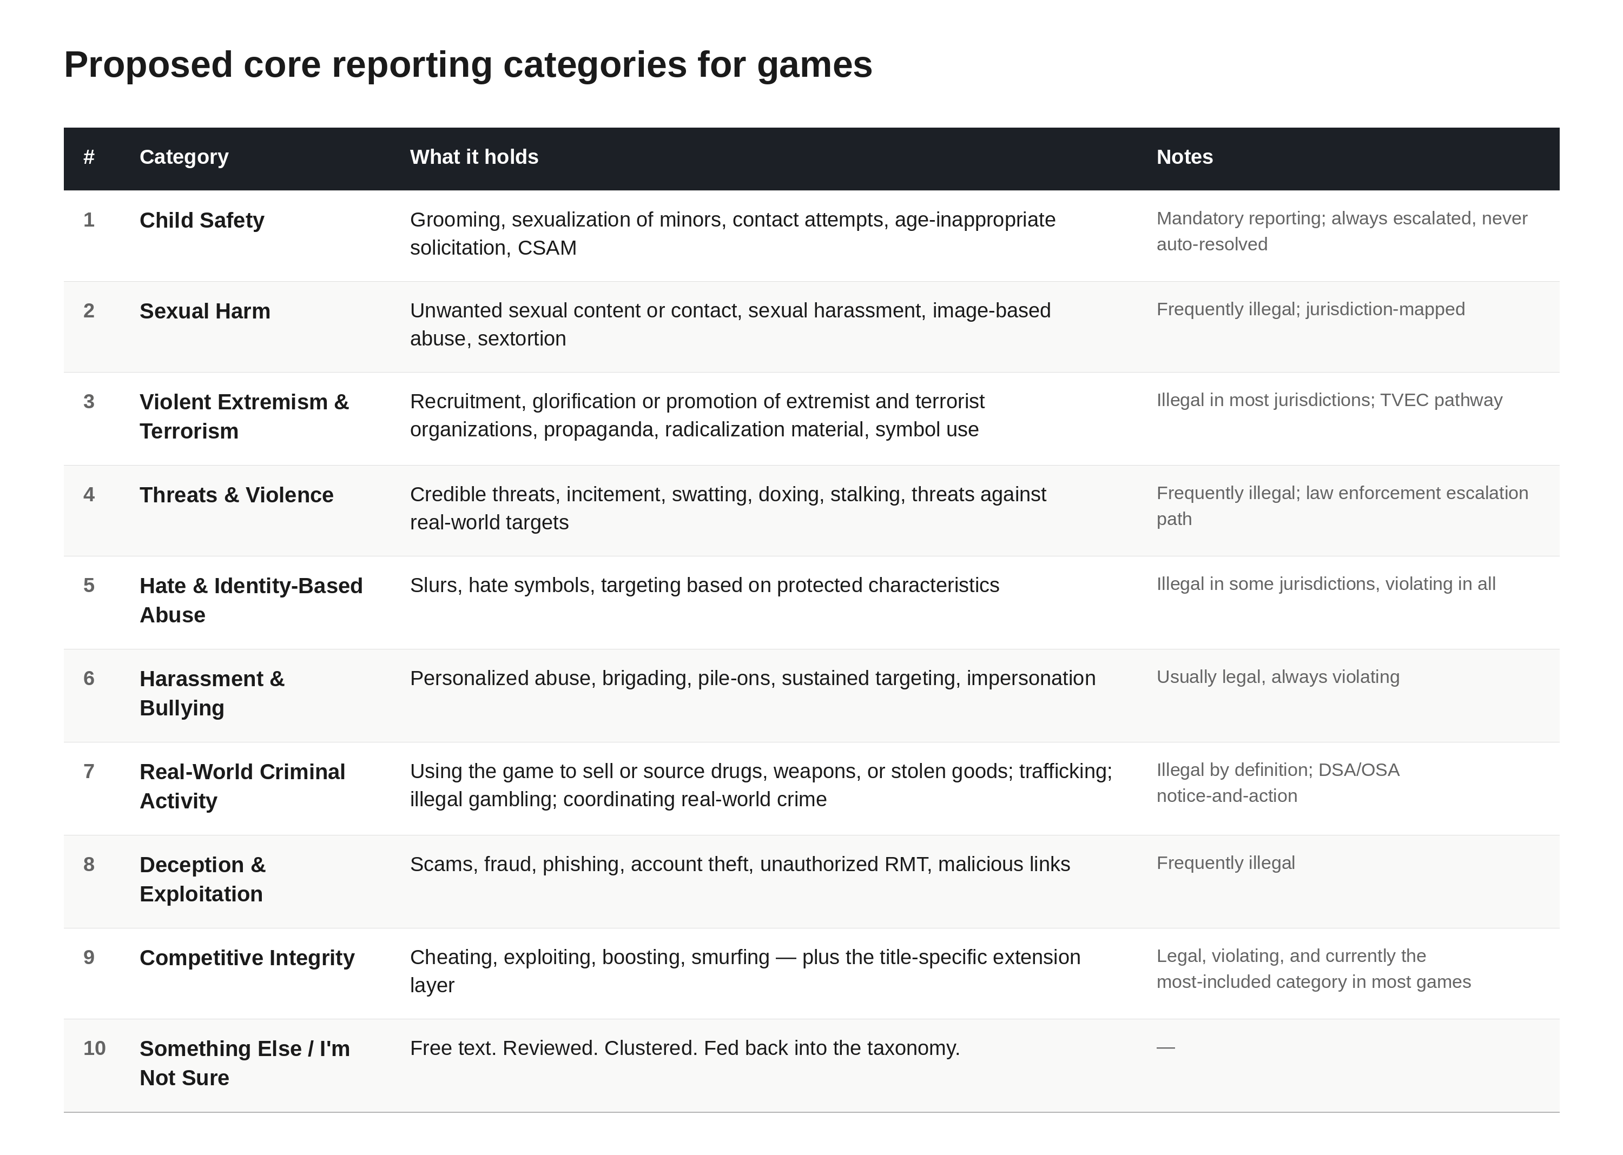Image resolution: width=1623 pixels, height=1155 pixels.
Task: Click the Mandatory reporting note text
Action: (x=1341, y=231)
